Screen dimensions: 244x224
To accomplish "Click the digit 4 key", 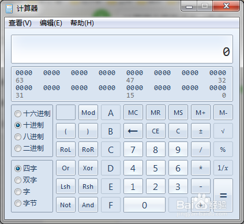I will 133,168.
